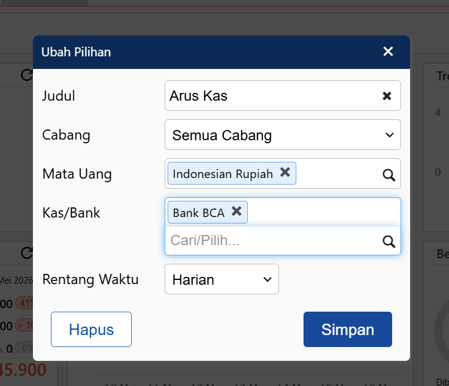Click the Hapus button

91,329
